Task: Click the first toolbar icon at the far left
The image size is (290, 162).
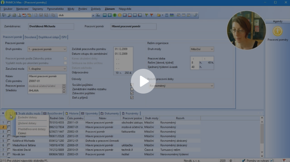Action: (4, 15)
